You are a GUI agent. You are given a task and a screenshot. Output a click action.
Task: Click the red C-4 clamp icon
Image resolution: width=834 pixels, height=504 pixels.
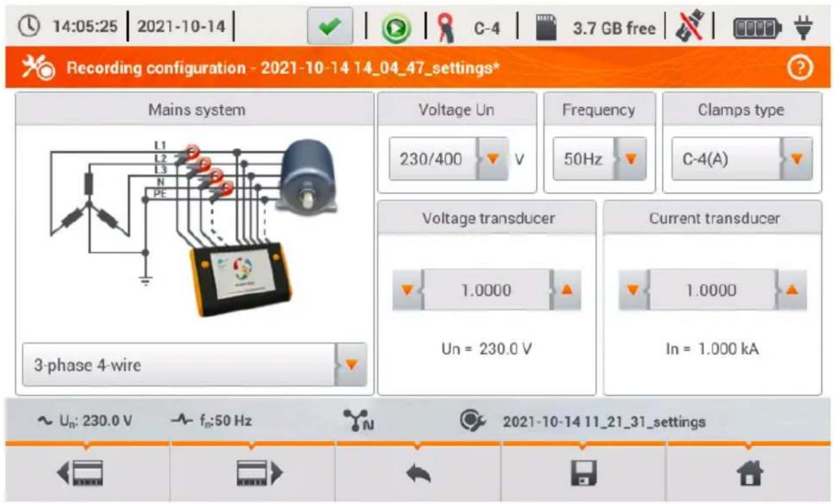[x=445, y=28]
